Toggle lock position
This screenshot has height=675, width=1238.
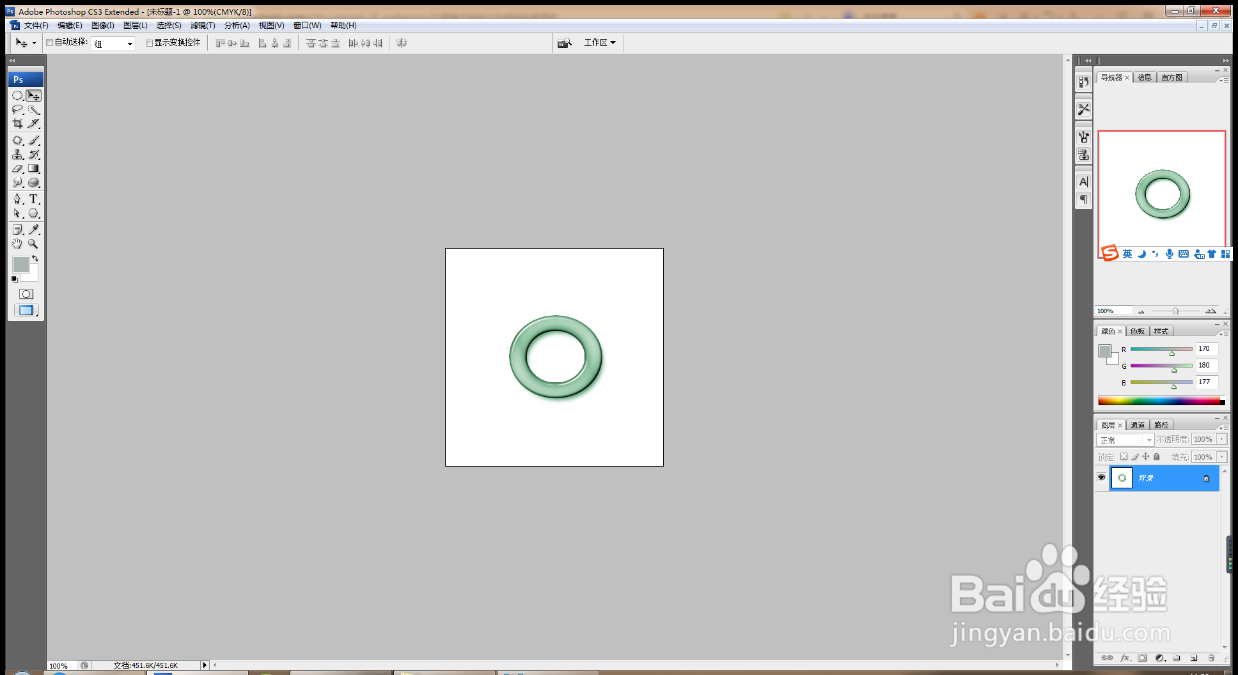(x=1146, y=456)
